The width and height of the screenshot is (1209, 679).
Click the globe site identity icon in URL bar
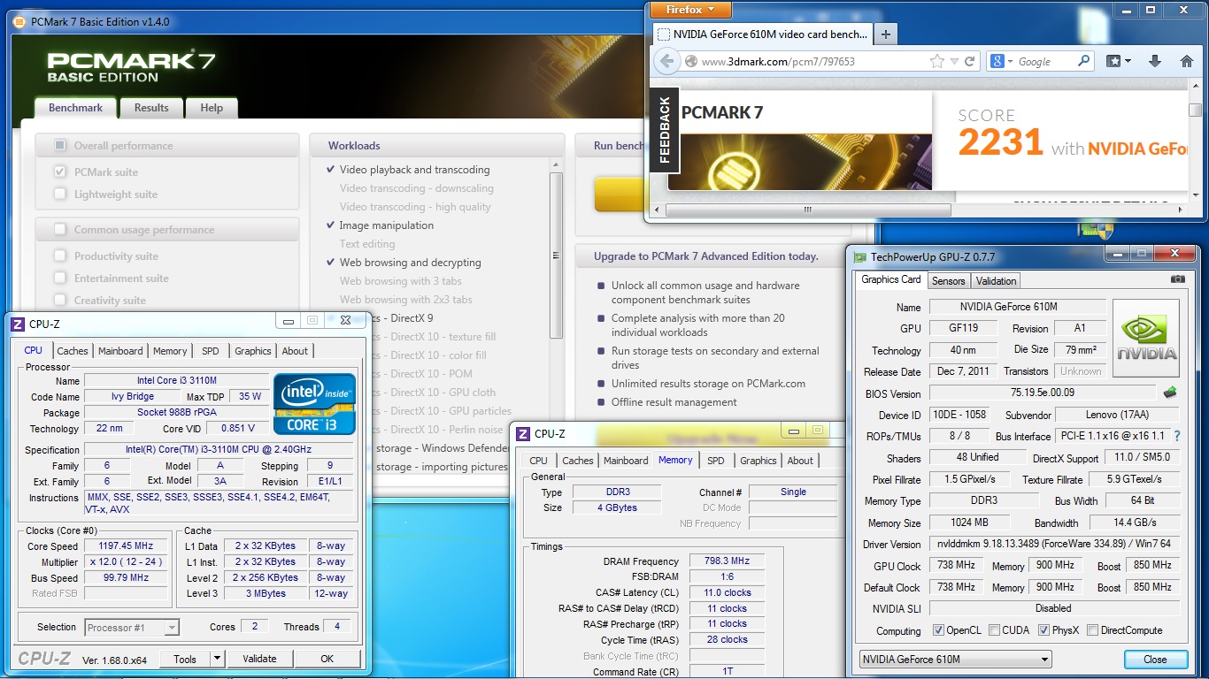coord(691,62)
